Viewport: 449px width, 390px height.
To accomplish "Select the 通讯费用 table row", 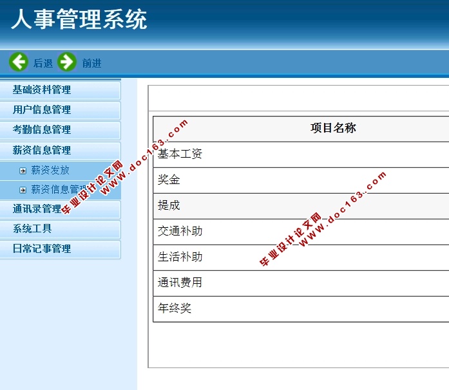I will click(301, 283).
